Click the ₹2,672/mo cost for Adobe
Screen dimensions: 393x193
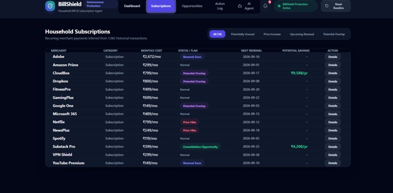pyautogui.click(x=152, y=57)
